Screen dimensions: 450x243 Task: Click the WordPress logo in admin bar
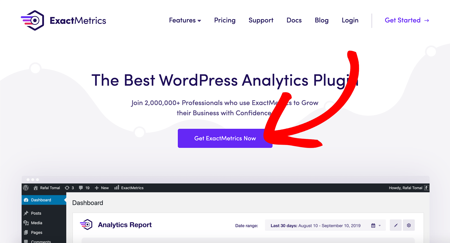[26, 188]
